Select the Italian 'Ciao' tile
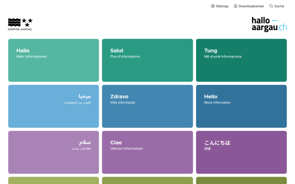295x184 pixels. pyautogui.click(x=147, y=152)
